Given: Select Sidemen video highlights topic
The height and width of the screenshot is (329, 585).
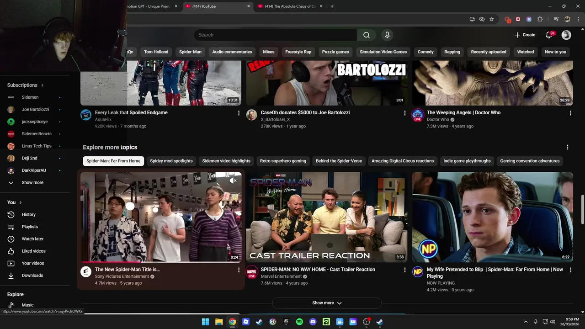Looking at the screenshot, I should coord(226,161).
